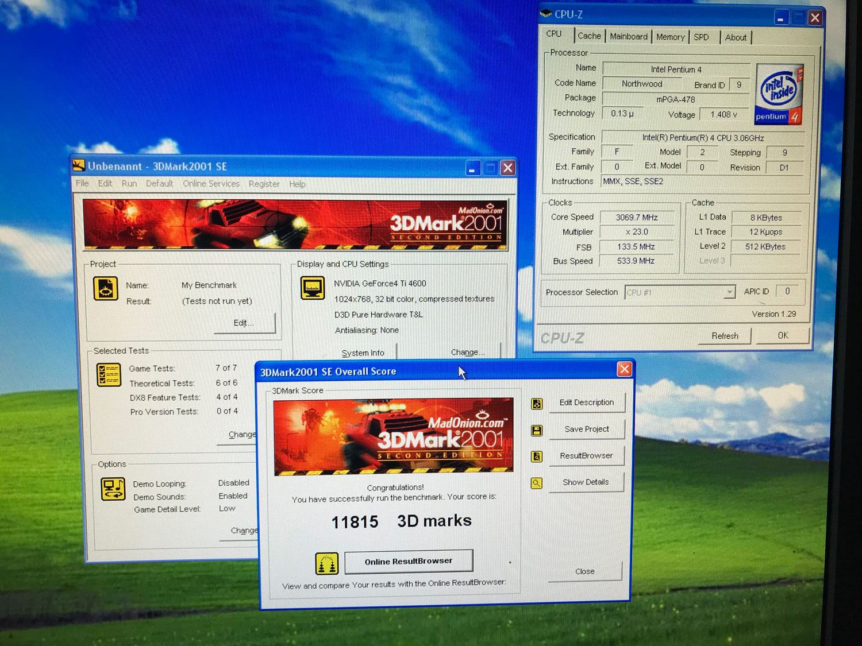Open the File menu in 3DMark2001
The width and height of the screenshot is (862, 646).
(82, 183)
